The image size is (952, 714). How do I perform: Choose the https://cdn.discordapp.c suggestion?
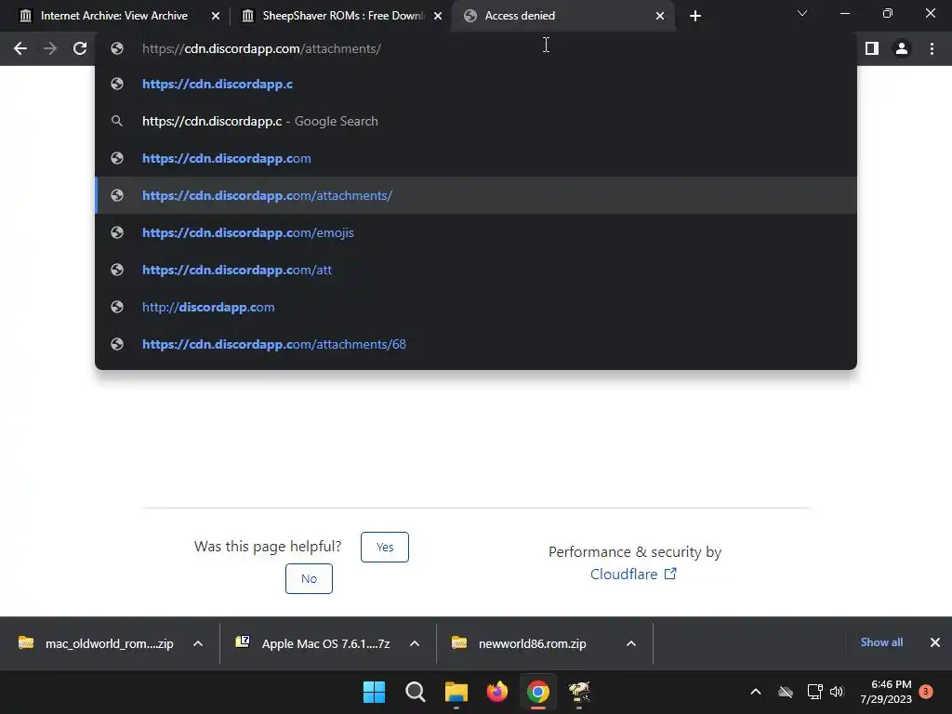point(476,84)
